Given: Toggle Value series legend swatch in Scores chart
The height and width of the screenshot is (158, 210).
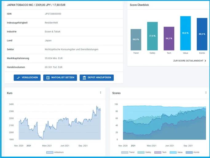Looking at the screenshot, I should [x=173, y=152].
